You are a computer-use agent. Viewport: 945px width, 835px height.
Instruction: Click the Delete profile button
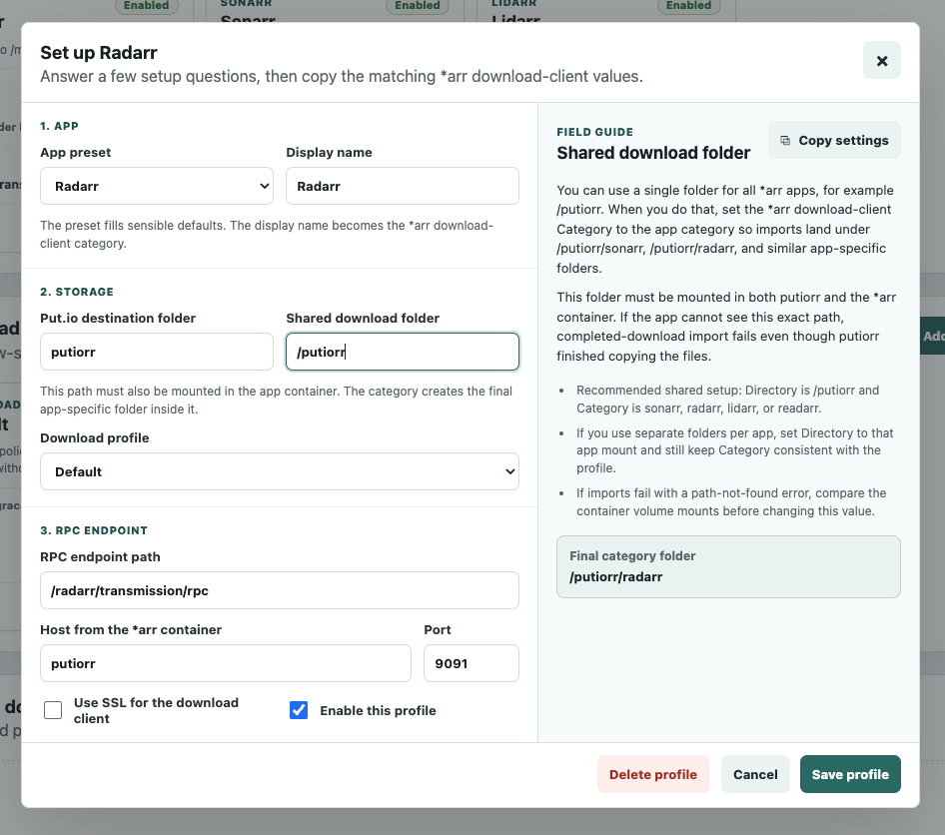652,774
